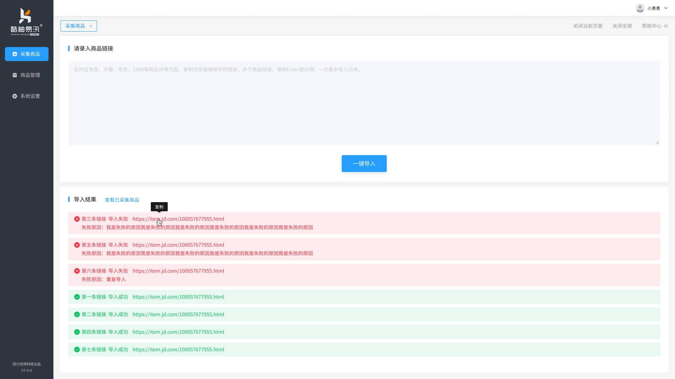Image resolution: width=675 pixels, height=379 pixels.
Task: Click the 一键导入 button
Action: (x=364, y=164)
